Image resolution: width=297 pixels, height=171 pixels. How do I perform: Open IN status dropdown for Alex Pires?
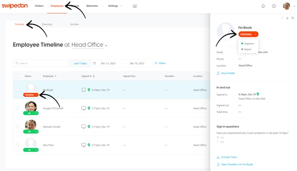pyautogui.click(x=31, y=150)
